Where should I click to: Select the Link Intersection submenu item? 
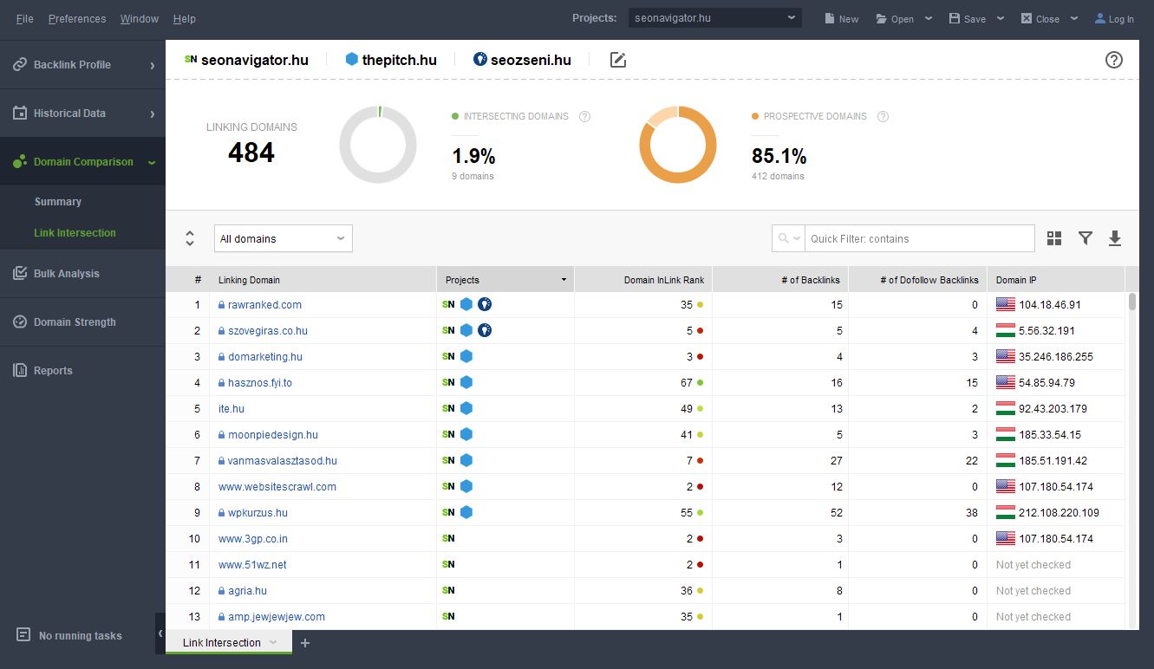[75, 232]
